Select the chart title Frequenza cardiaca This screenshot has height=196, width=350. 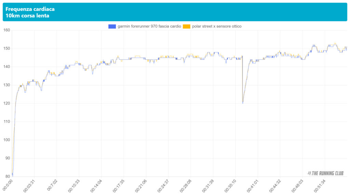[x=30, y=9]
